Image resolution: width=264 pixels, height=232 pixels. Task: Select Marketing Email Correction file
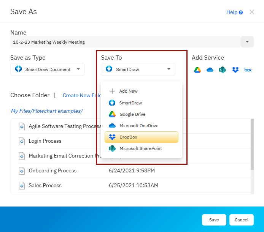pyautogui.click(x=65, y=156)
